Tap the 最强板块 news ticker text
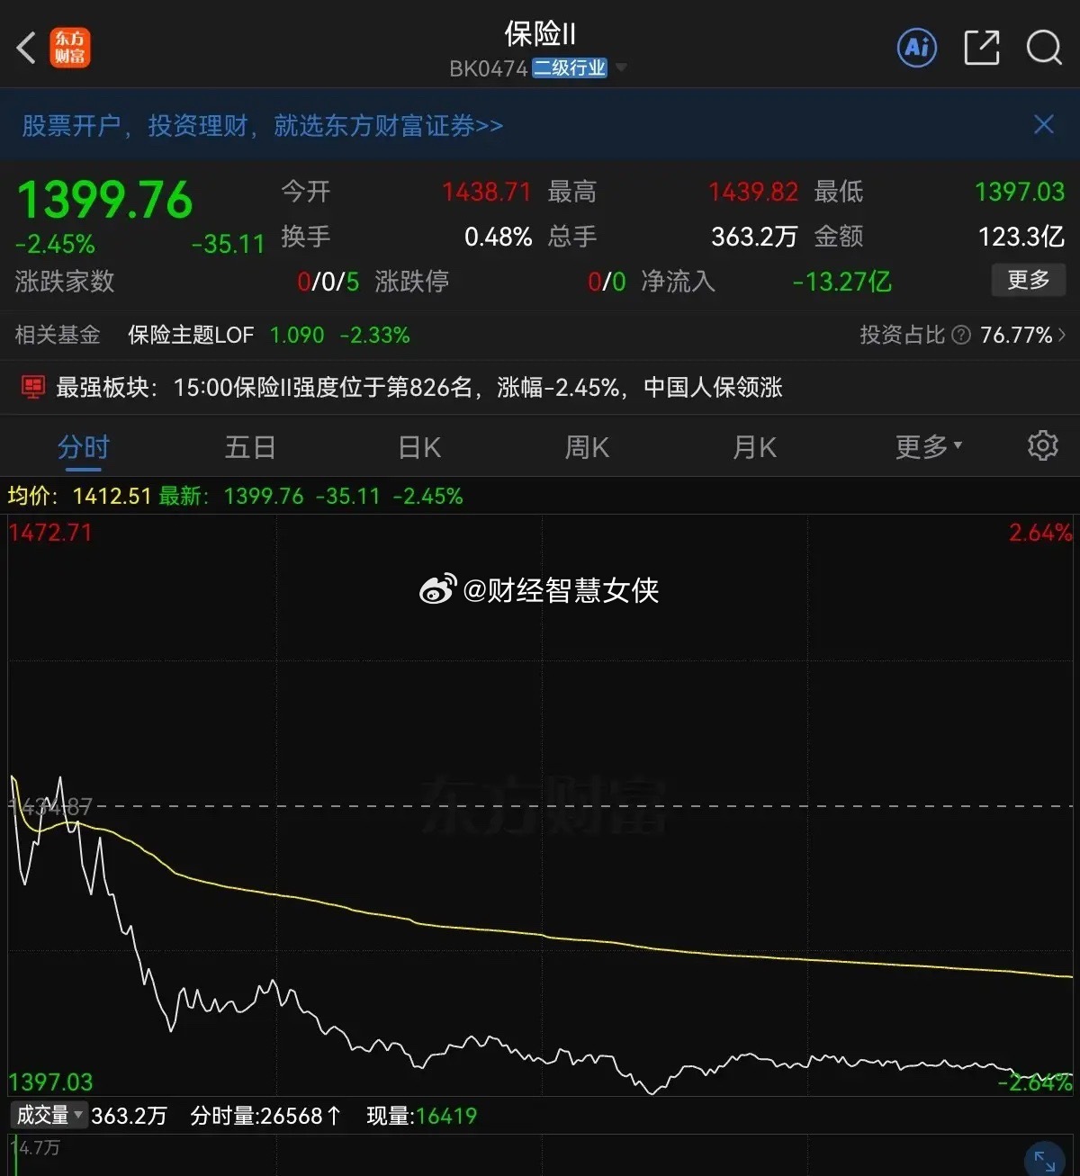Viewport: 1080px width, 1176px height. (x=419, y=388)
